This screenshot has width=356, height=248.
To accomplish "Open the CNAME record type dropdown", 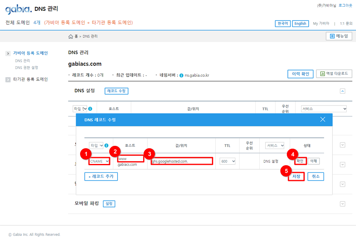I will [99, 161].
